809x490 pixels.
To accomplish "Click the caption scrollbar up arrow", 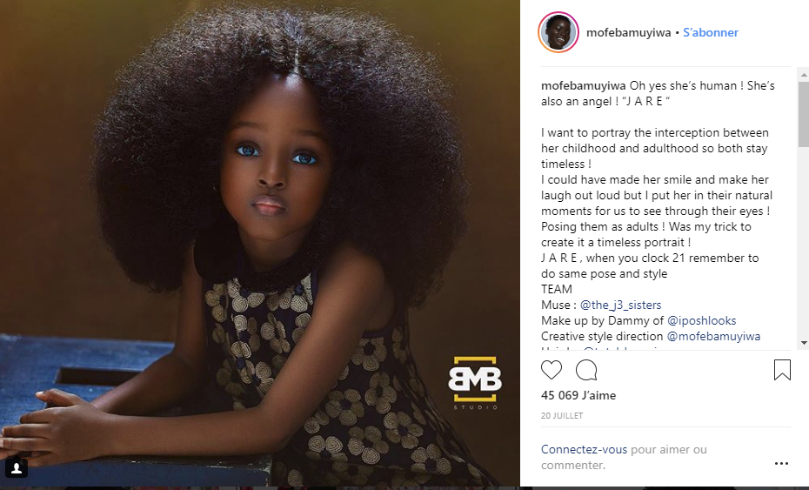I will (803, 75).
